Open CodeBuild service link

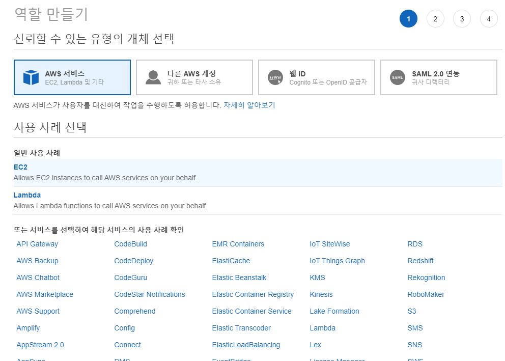coord(130,244)
